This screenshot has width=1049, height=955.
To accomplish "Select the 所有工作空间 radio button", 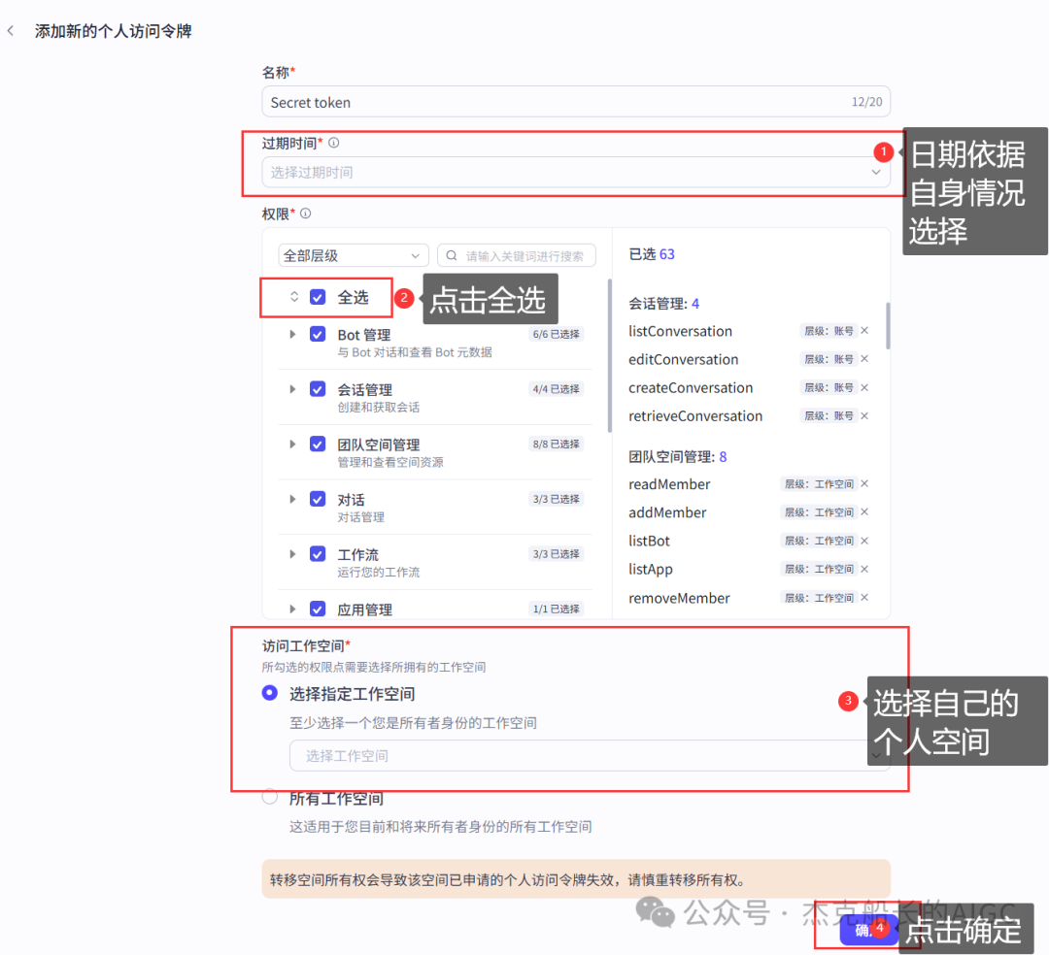I will coord(270,797).
